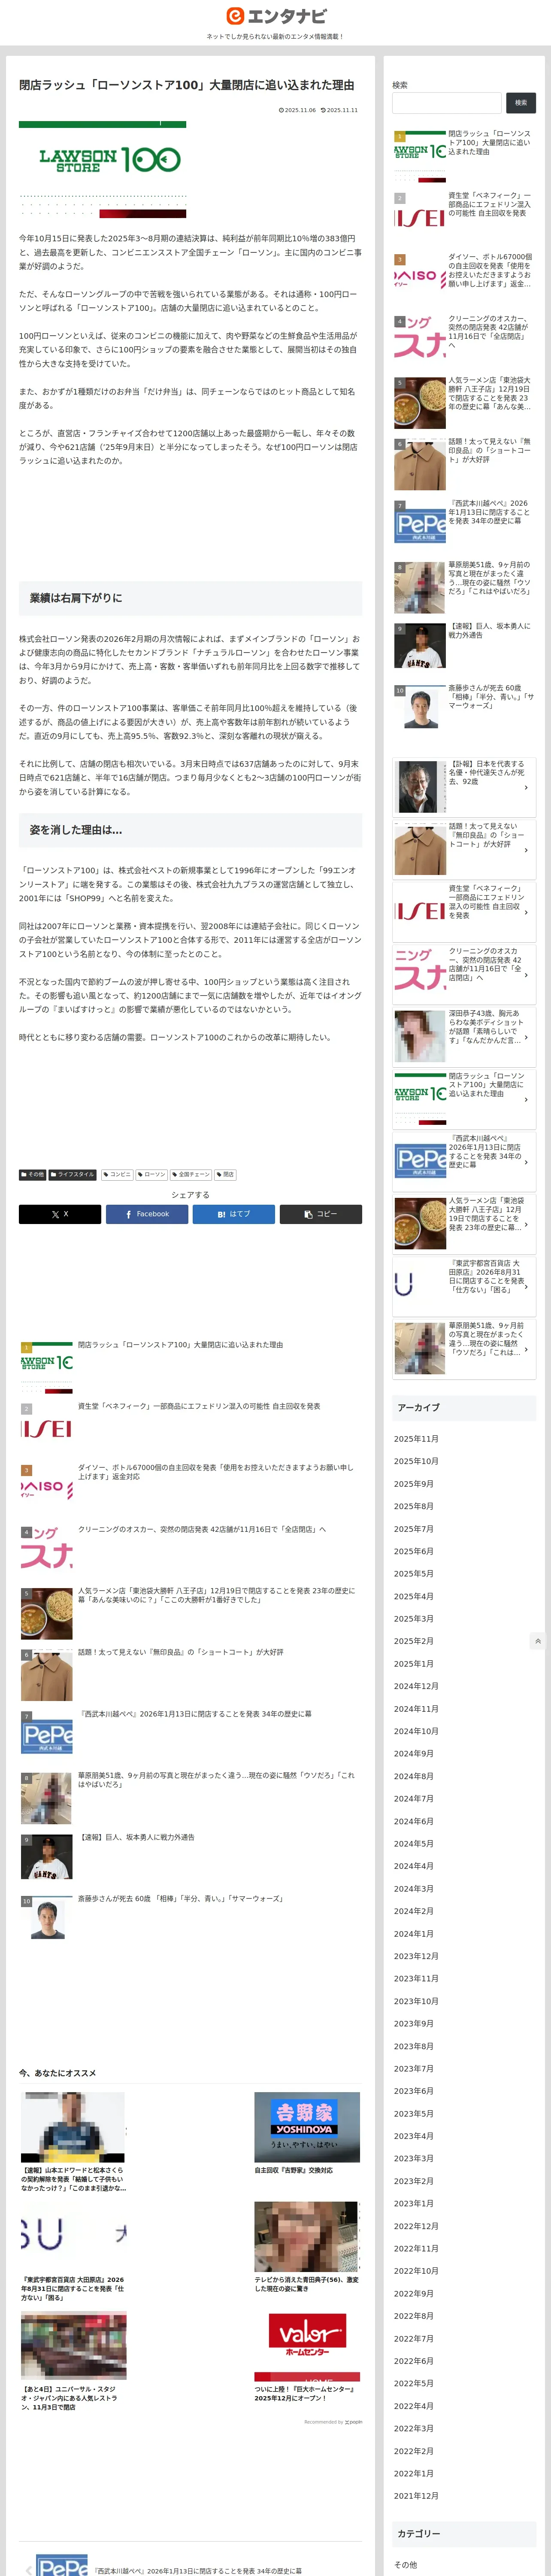The width and height of the screenshot is (551, 2576).
Task: Open the コンビニ tag below the article
Action: pos(117,1175)
